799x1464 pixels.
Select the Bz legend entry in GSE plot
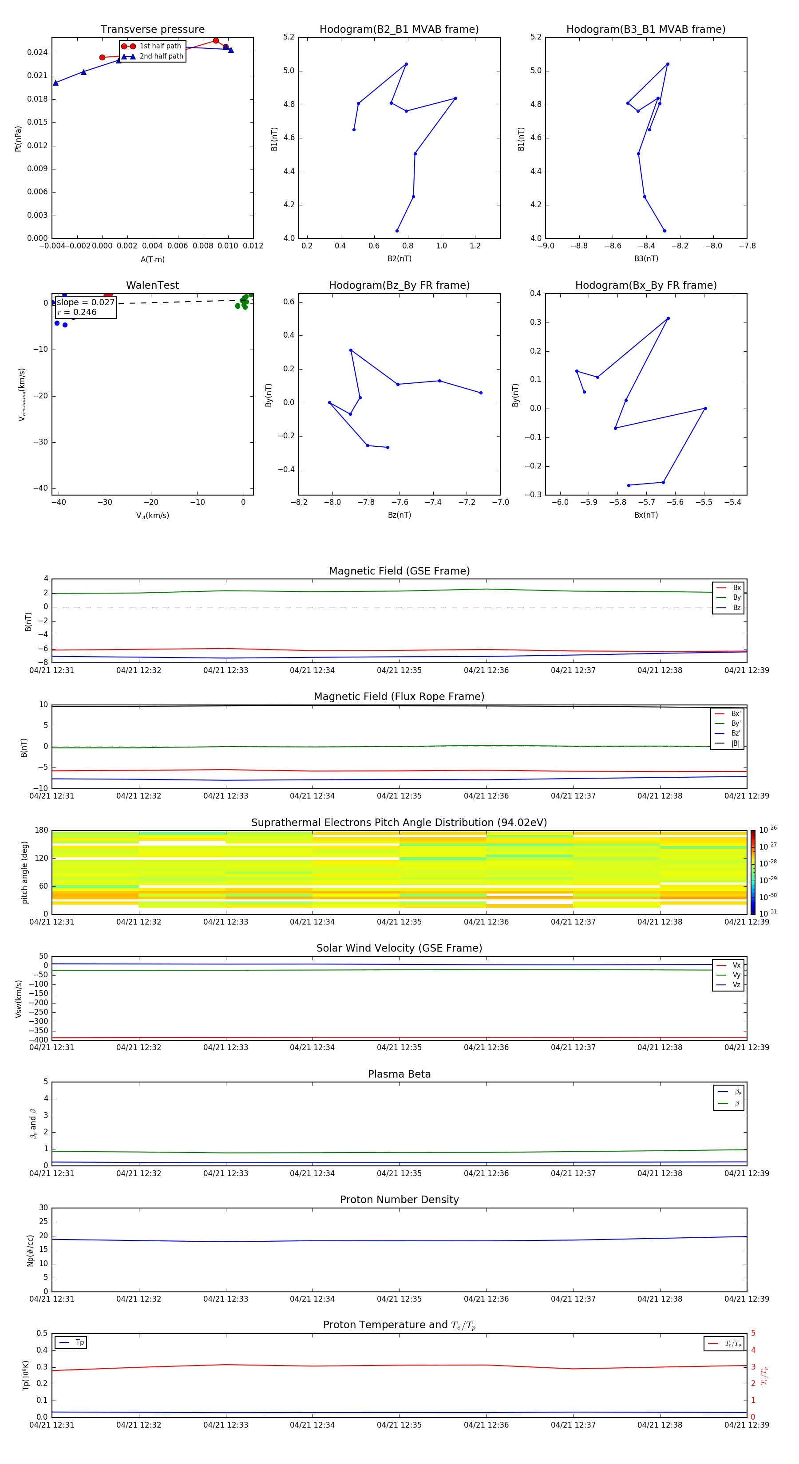coord(728,607)
